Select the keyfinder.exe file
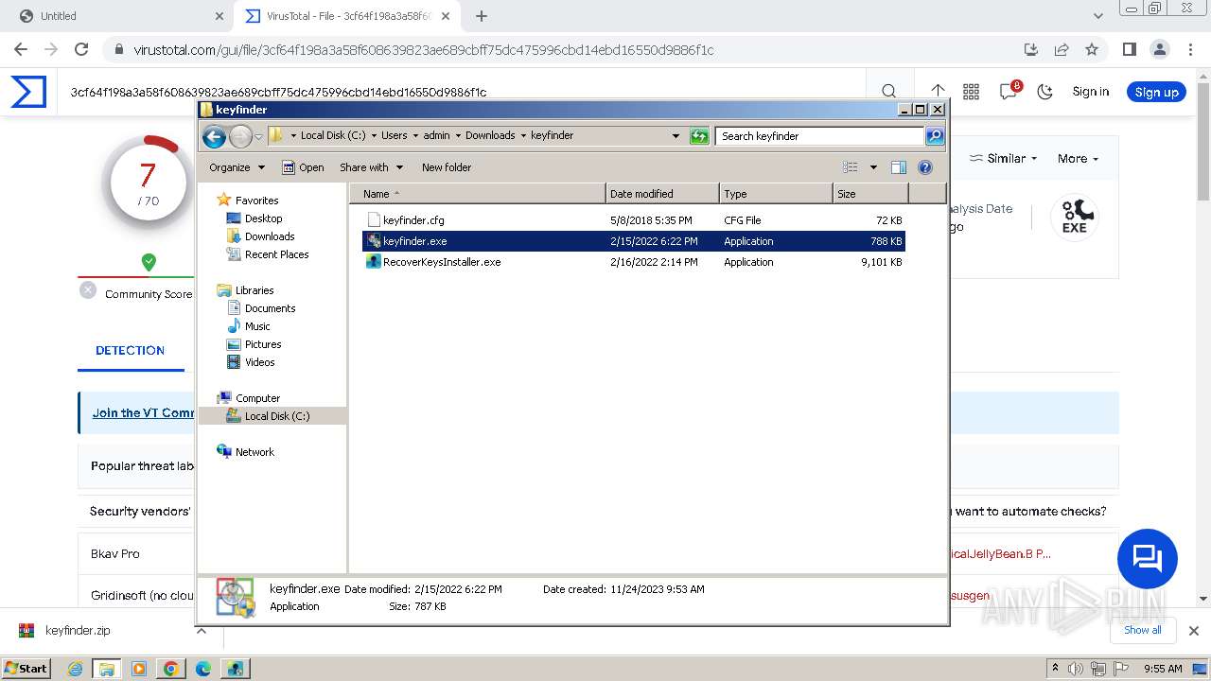 pos(634,241)
